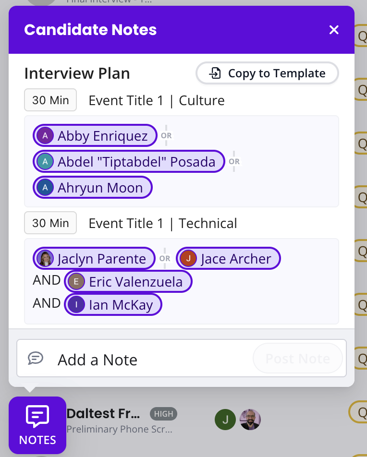Click Abby Enriquez's purple avatar icon
The width and height of the screenshot is (367, 457).
coord(45,136)
